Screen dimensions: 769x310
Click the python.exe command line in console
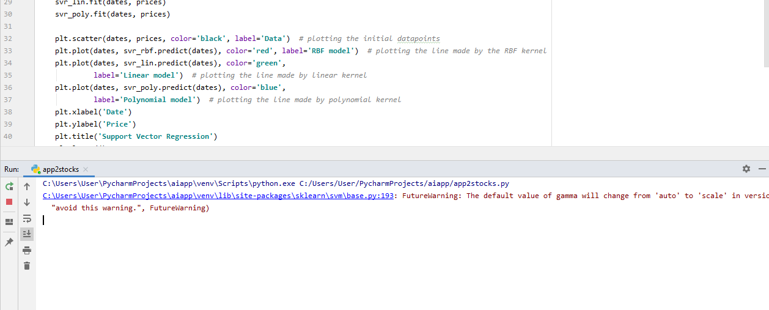click(x=276, y=183)
